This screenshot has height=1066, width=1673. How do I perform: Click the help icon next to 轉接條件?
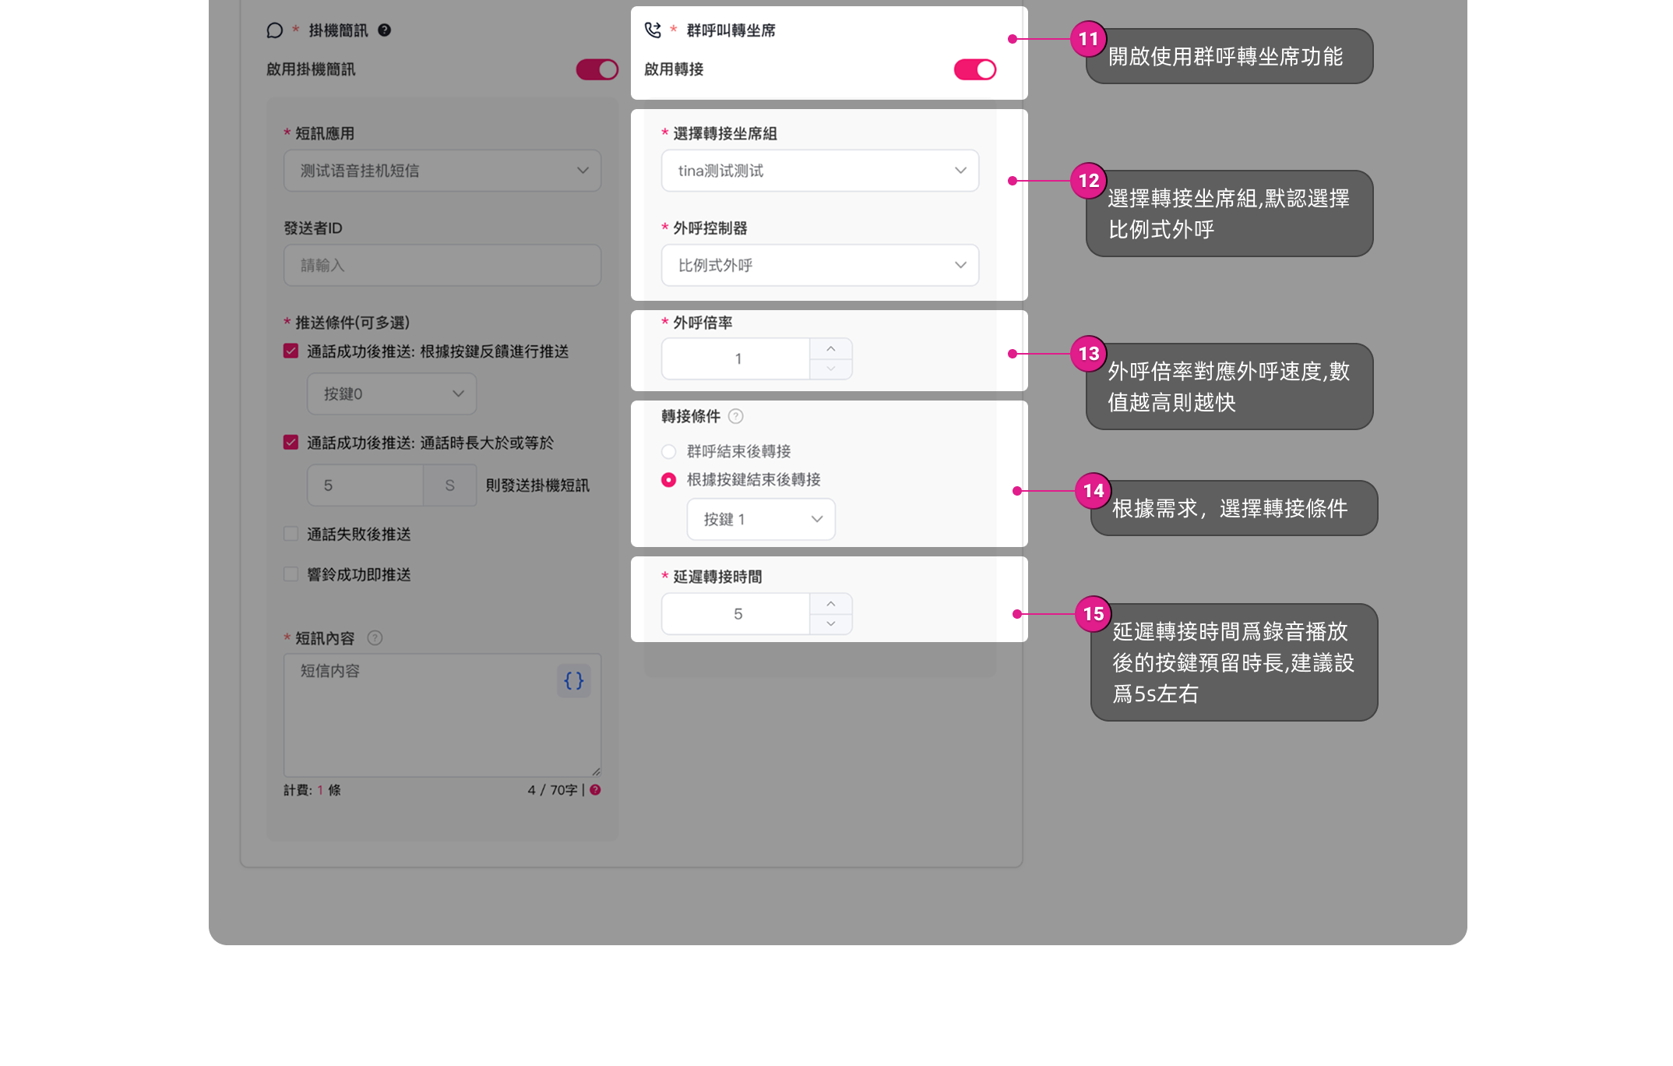point(735,416)
